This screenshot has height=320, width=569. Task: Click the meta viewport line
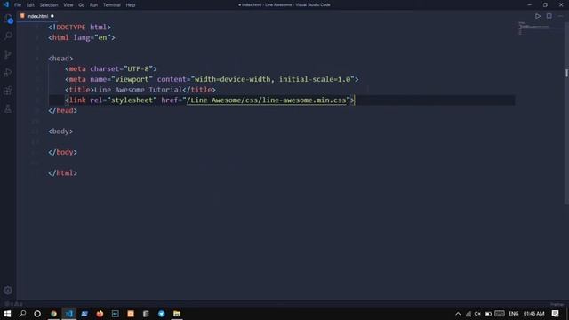[212, 79]
